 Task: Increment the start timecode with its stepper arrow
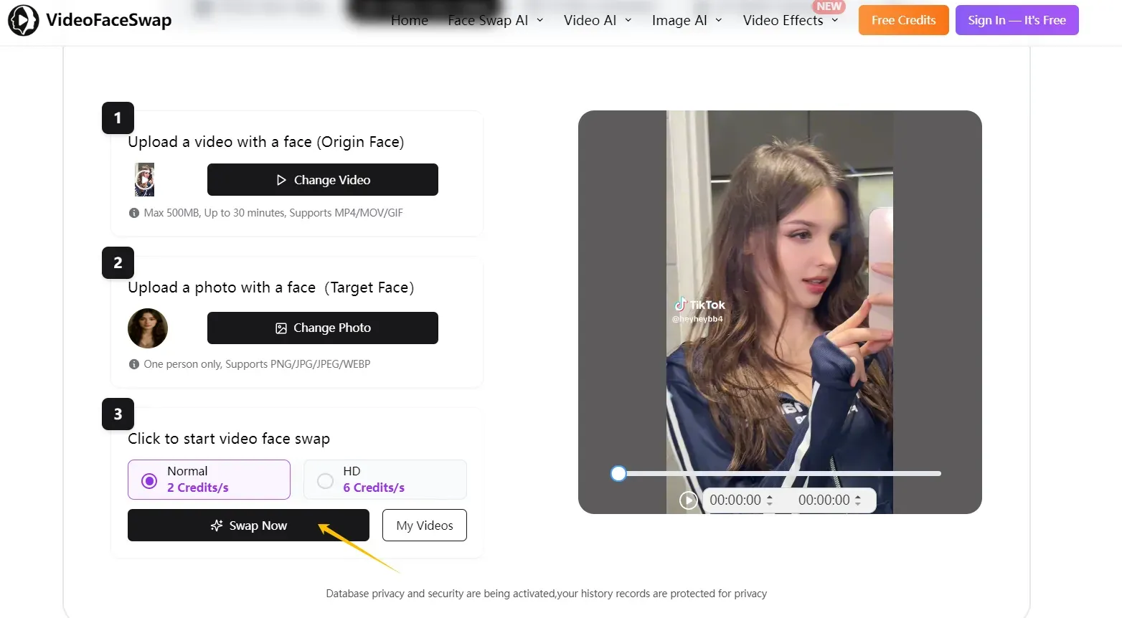coord(770,496)
